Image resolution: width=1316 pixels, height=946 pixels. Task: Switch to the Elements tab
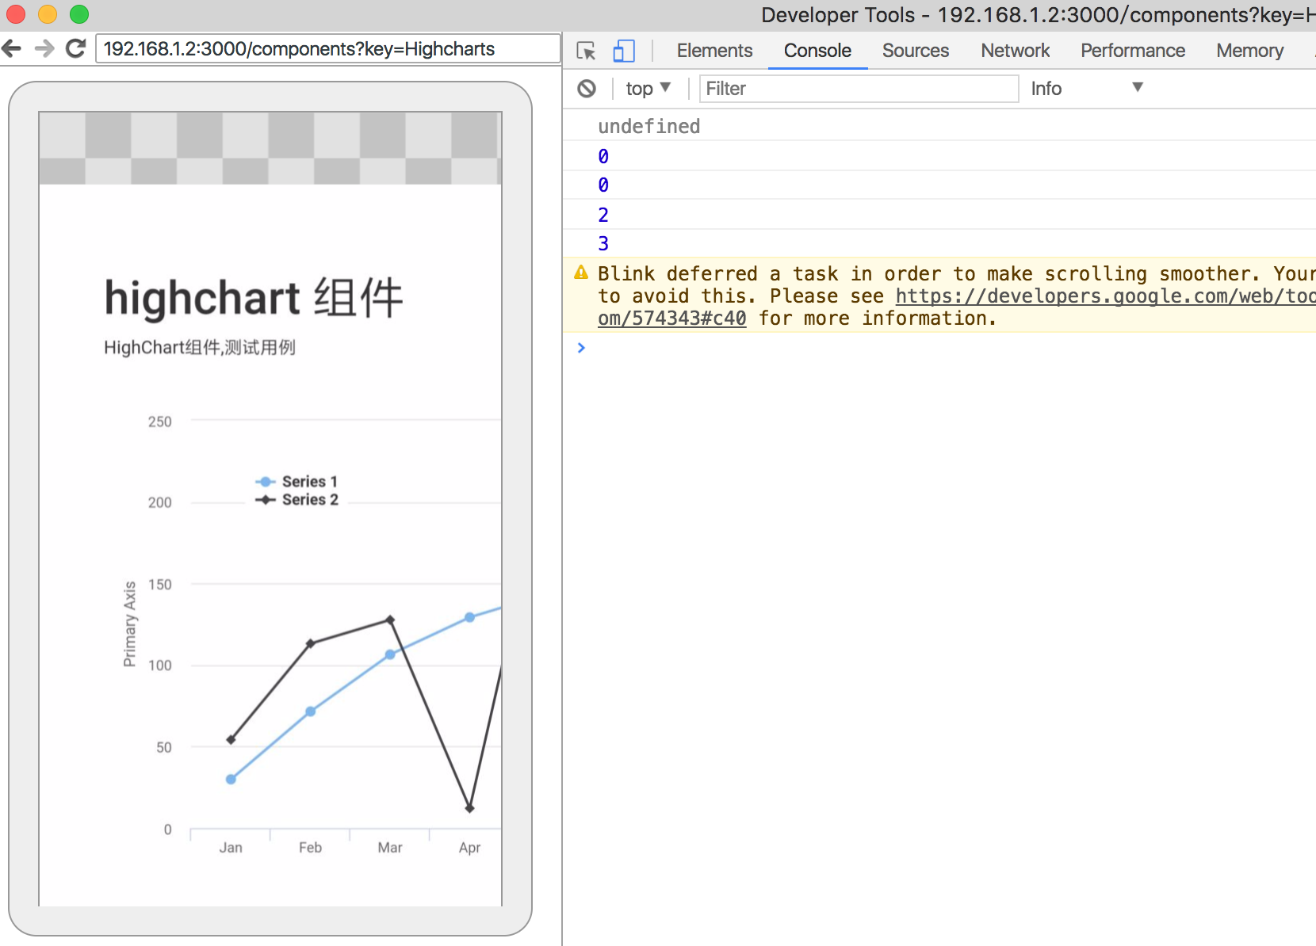coord(714,51)
